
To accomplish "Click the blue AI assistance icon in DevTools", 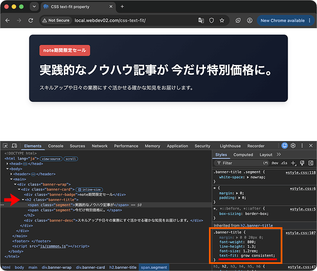I will point(284,146).
